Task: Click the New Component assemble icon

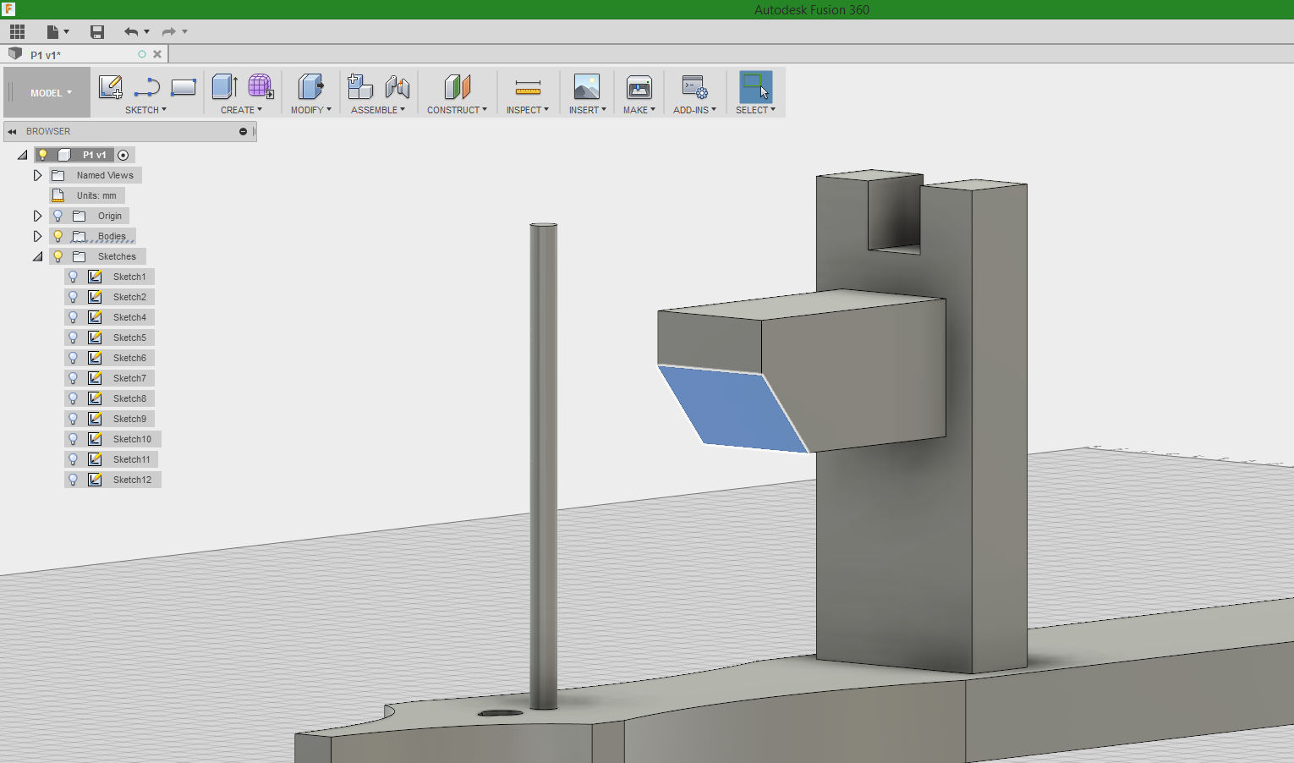Action: click(360, 86)
